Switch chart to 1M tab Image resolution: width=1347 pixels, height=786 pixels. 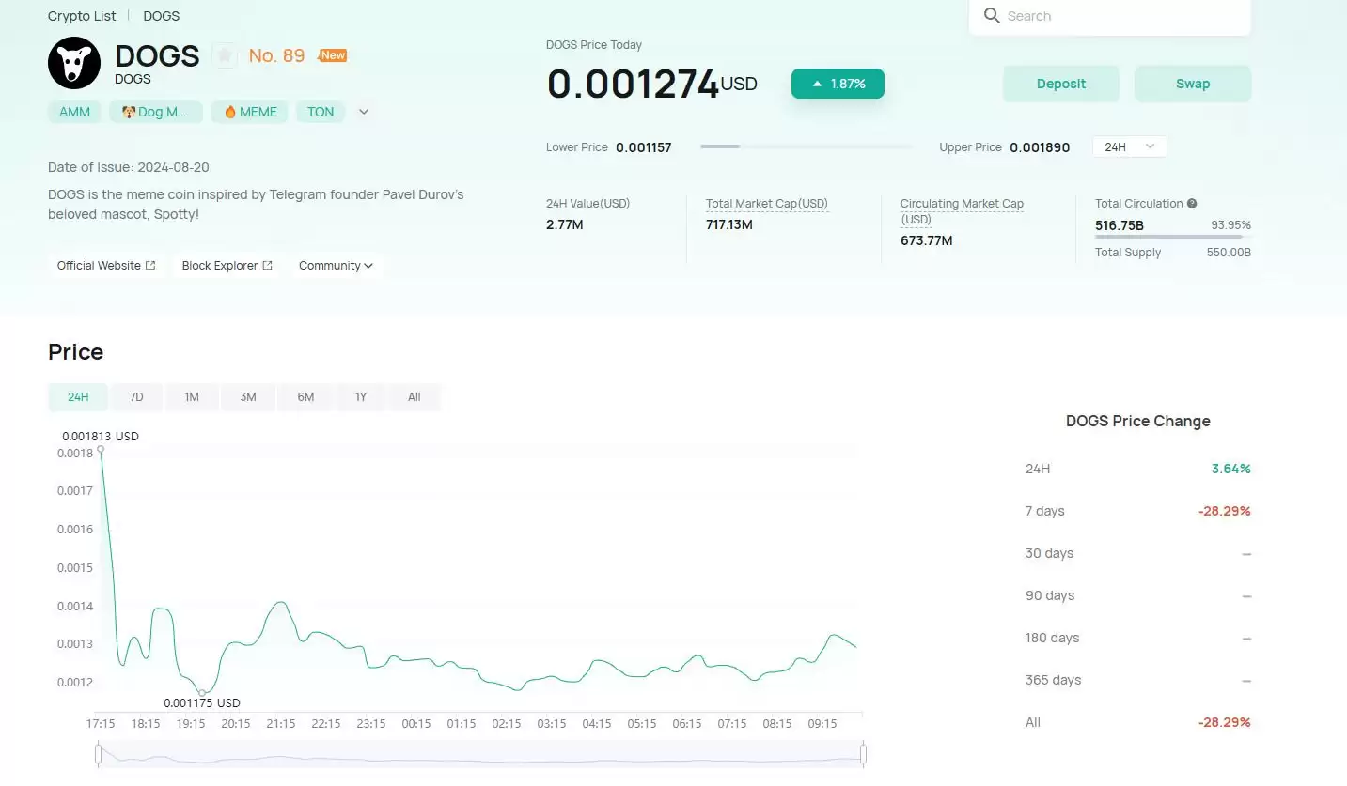(x=192, y=397)
